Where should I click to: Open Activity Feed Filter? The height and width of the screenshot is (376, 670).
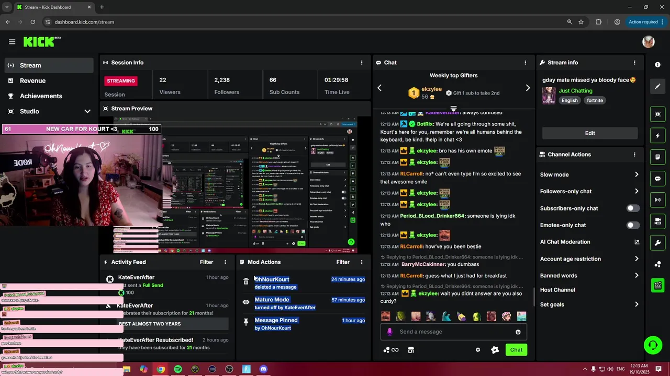click(x=206, y=262)
